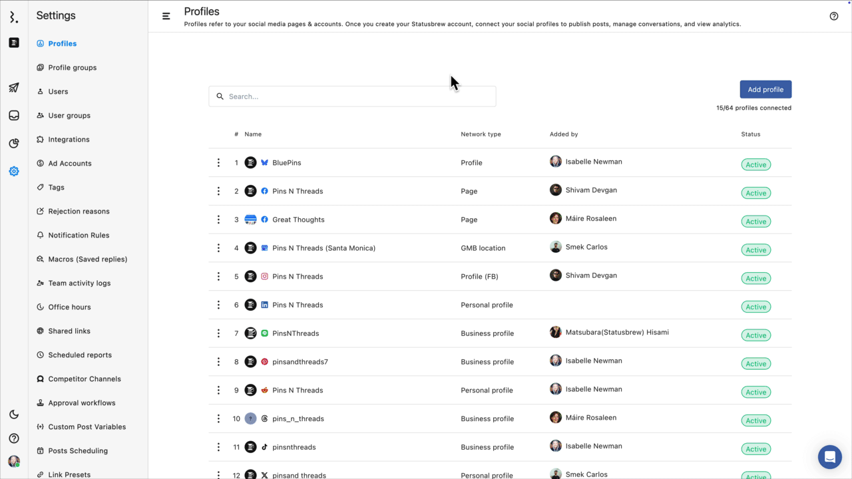Image resolution: width=852 pixels, height=479 pixels.
Task: Focus the Search profiles field
Action: 352,96
